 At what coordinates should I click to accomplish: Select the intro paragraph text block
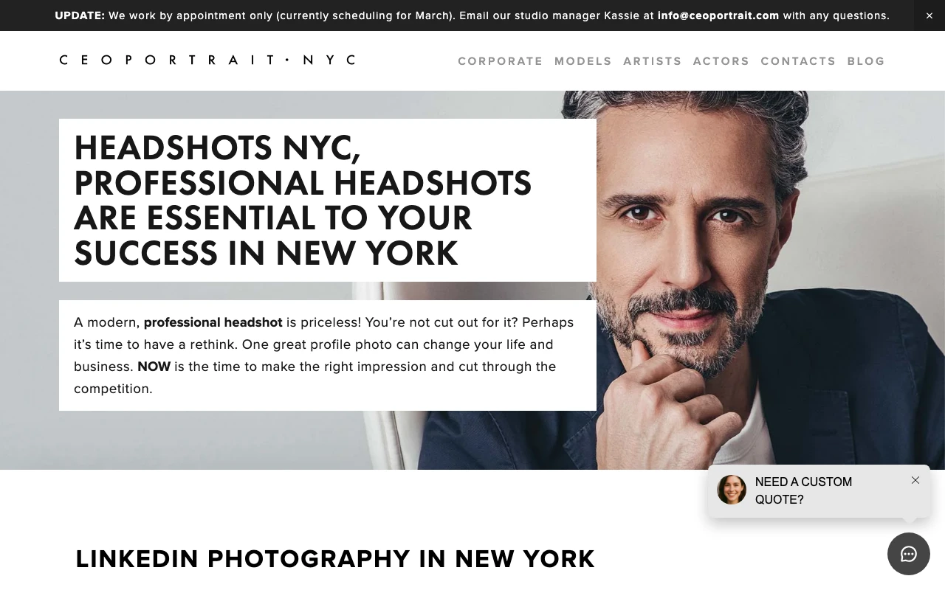(x=323, y=355)
